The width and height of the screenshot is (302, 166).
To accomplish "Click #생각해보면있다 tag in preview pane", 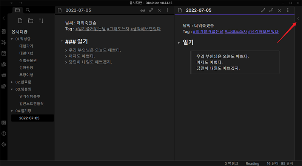I will [263, 32].
